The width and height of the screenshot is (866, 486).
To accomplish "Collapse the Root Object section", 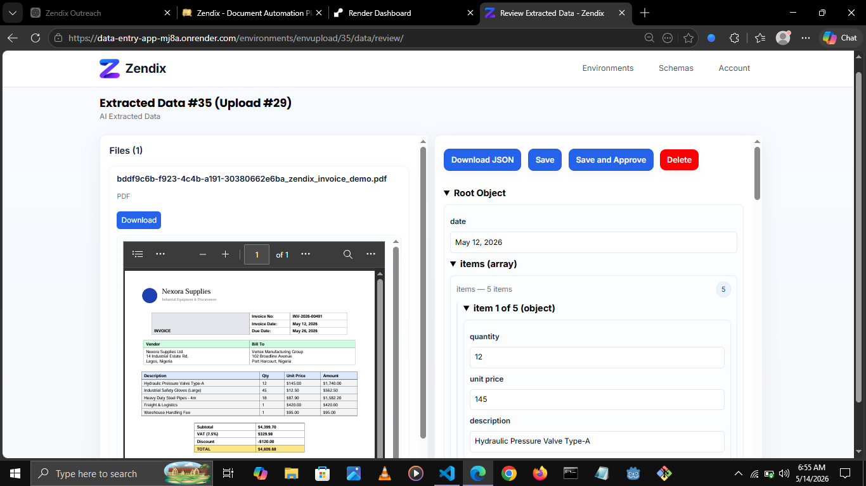I will [x=447, y=193].
